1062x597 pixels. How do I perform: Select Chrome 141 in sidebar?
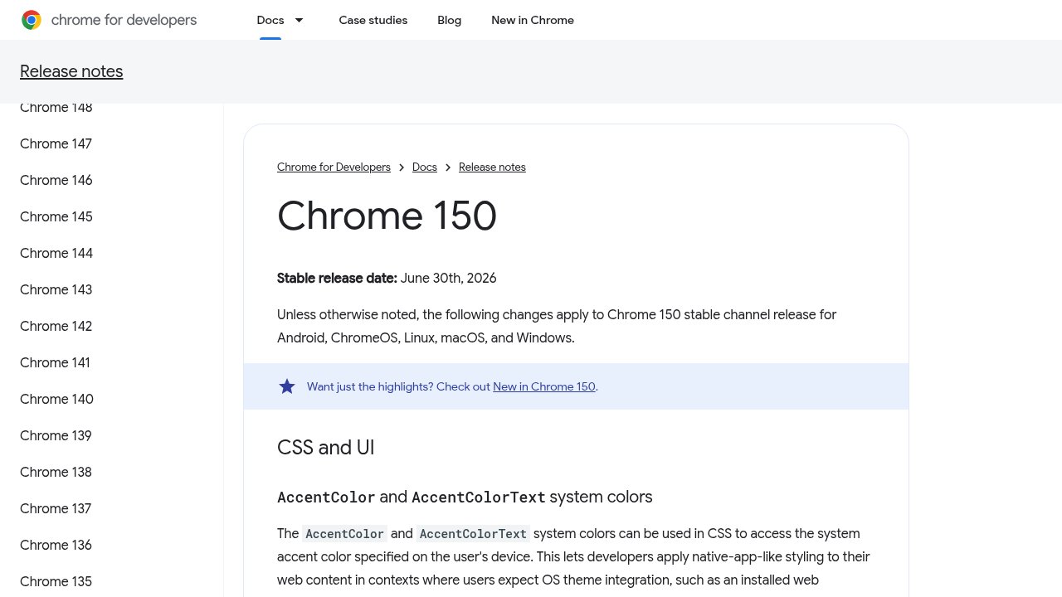[x=55, y=362]
